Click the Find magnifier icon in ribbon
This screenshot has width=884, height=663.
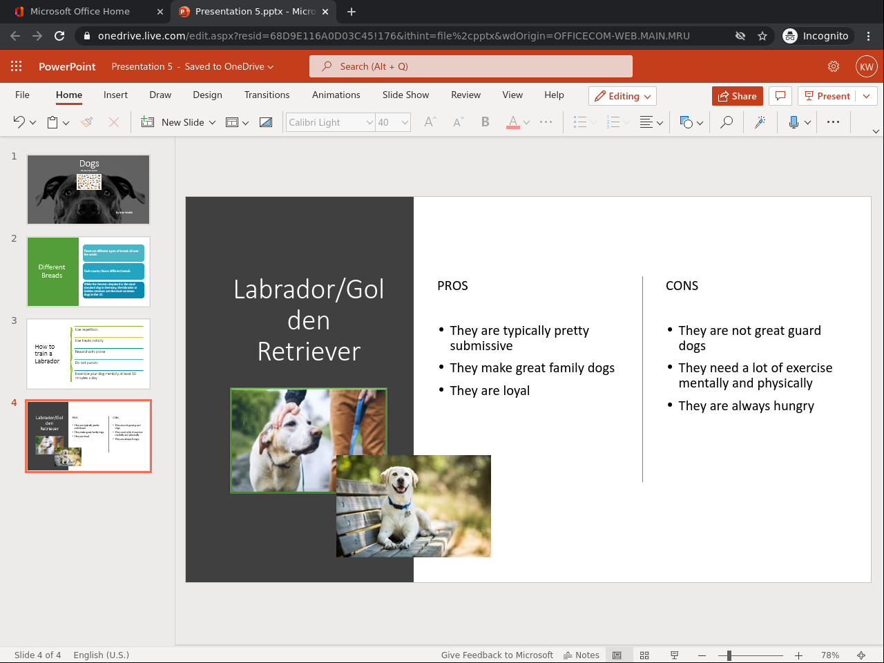tap(727, 122)
